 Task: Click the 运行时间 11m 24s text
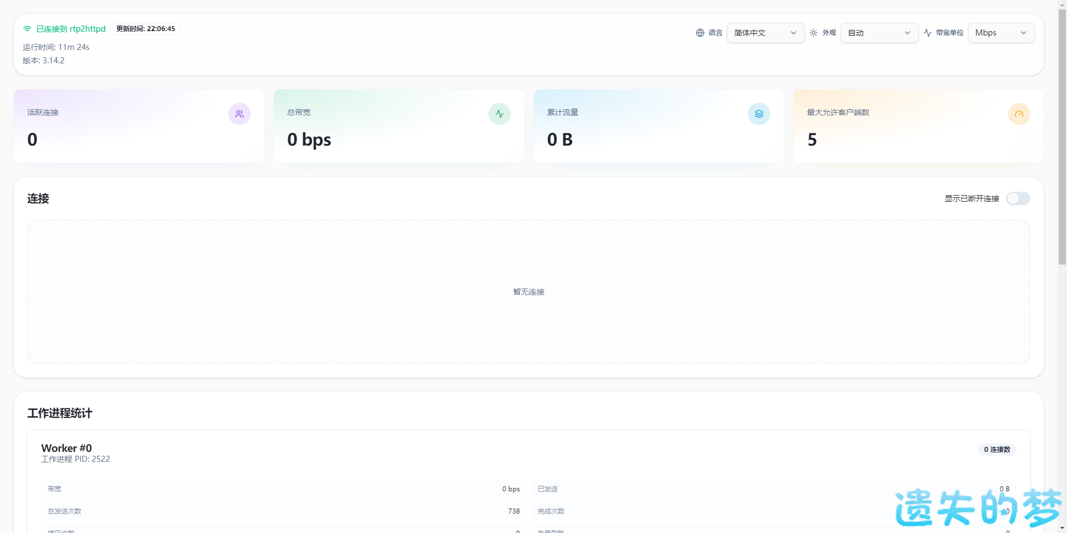coord(56,47)
